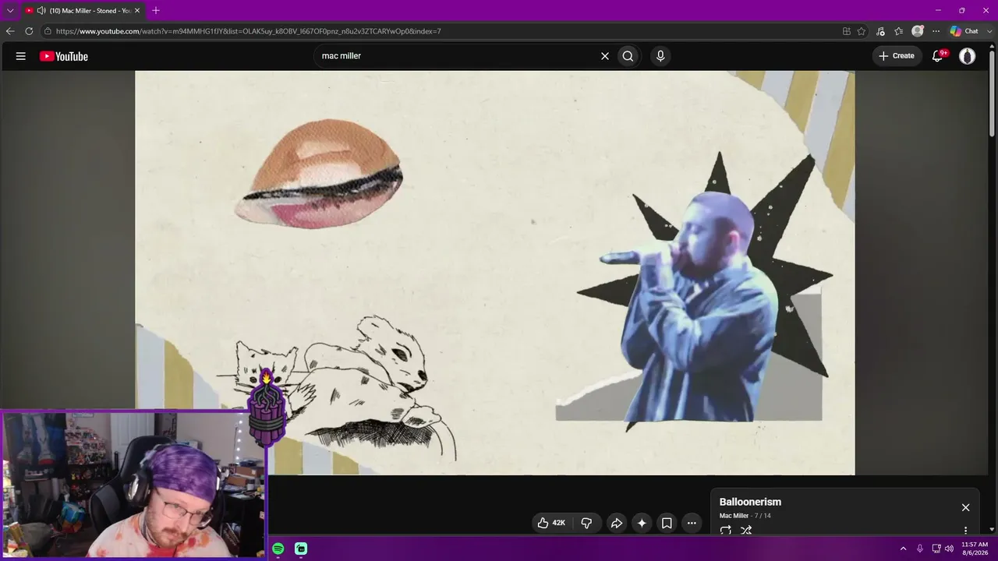Image resolution: width=998 pixels, height=561 pixels.
Task: Open the browser profile avatar
Action: click(x=918, y=31)
